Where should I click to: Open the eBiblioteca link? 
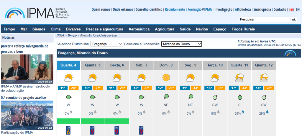point(243,10)
